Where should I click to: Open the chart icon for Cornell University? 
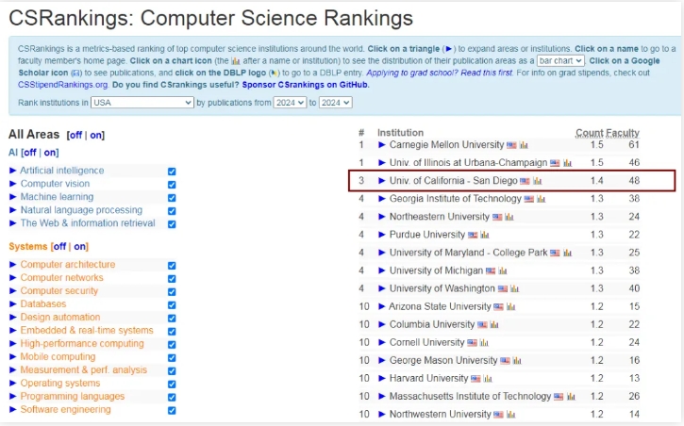point(484,343)
